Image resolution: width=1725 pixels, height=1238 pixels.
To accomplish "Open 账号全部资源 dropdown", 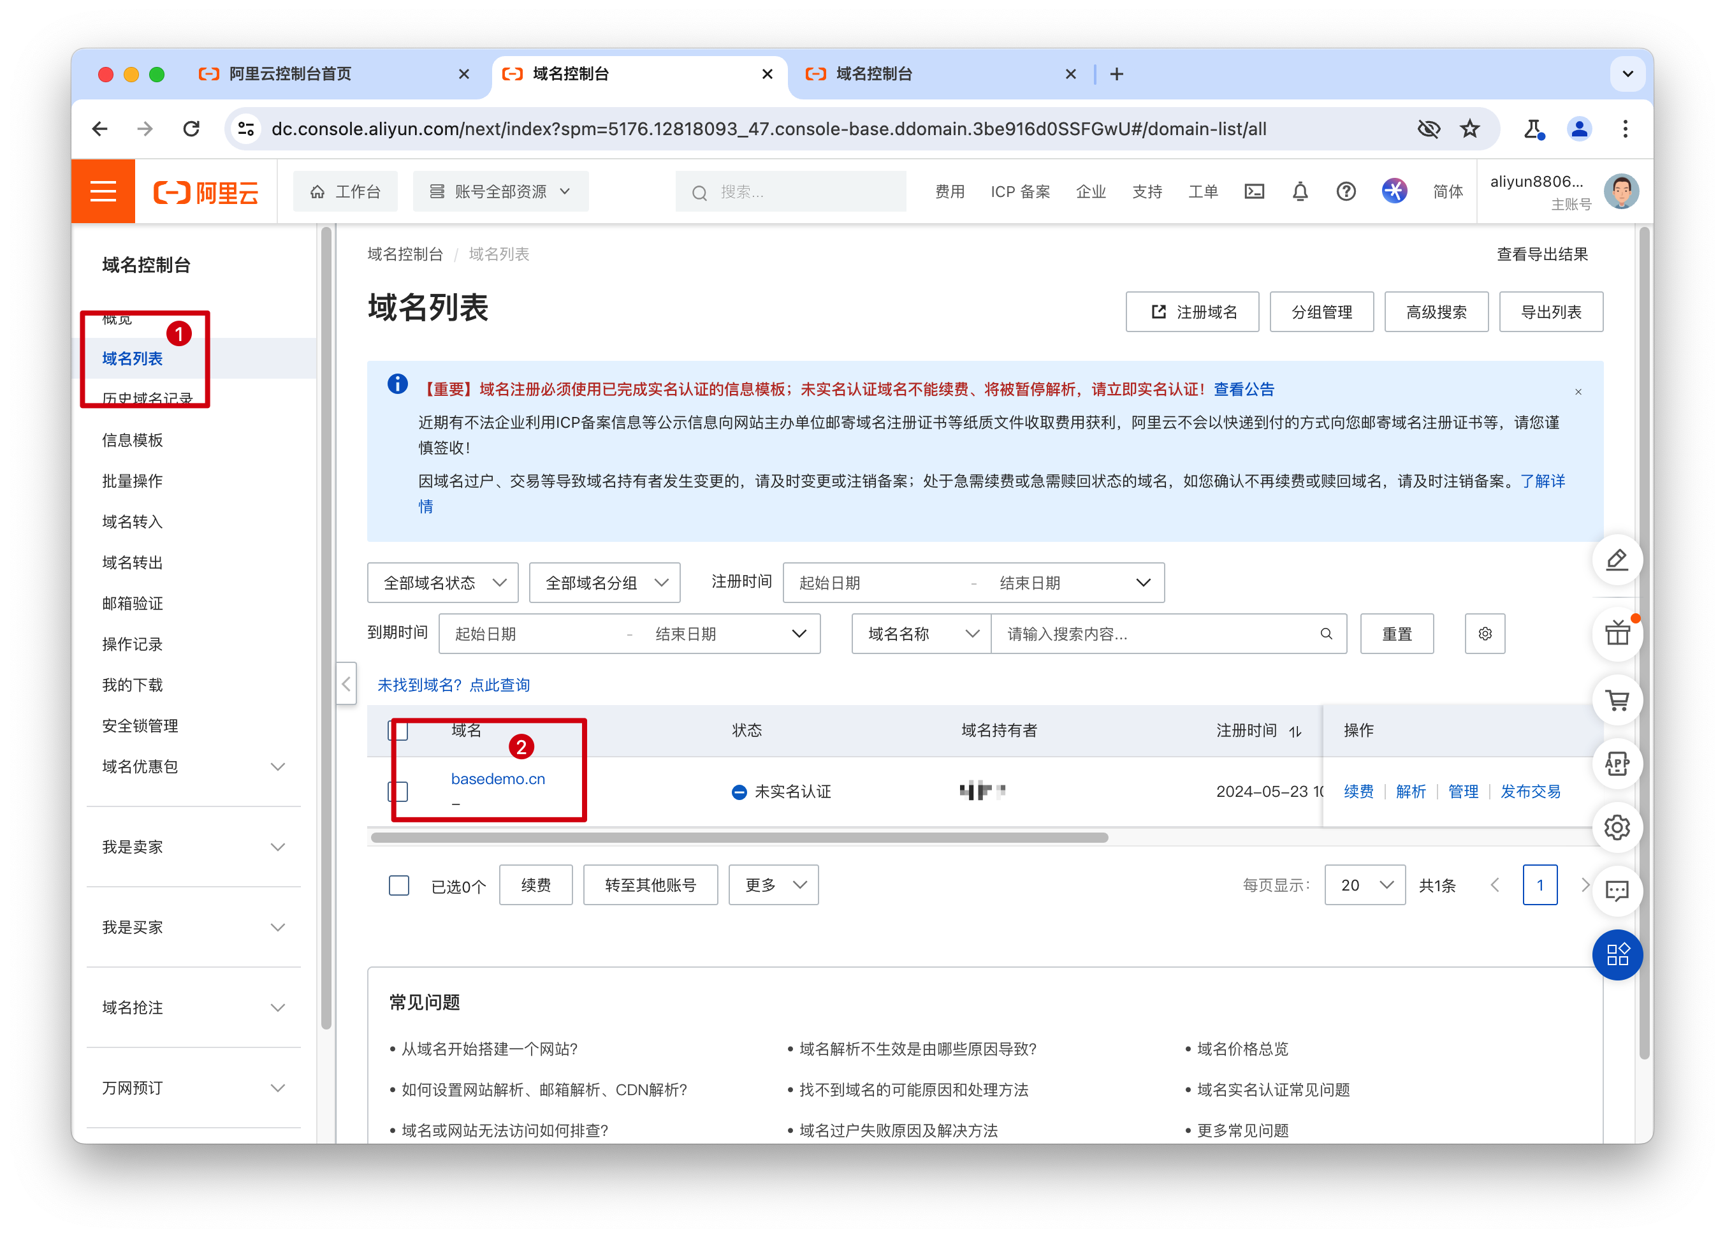I will click(500, 191).
